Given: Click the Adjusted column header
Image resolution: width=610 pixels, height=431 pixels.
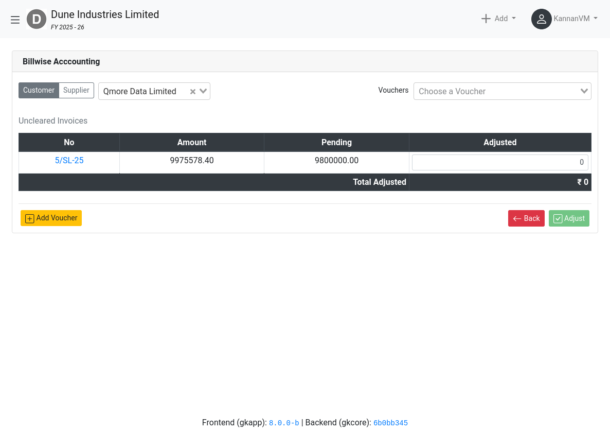Looking at the screenshot, I should pos(500,143).
